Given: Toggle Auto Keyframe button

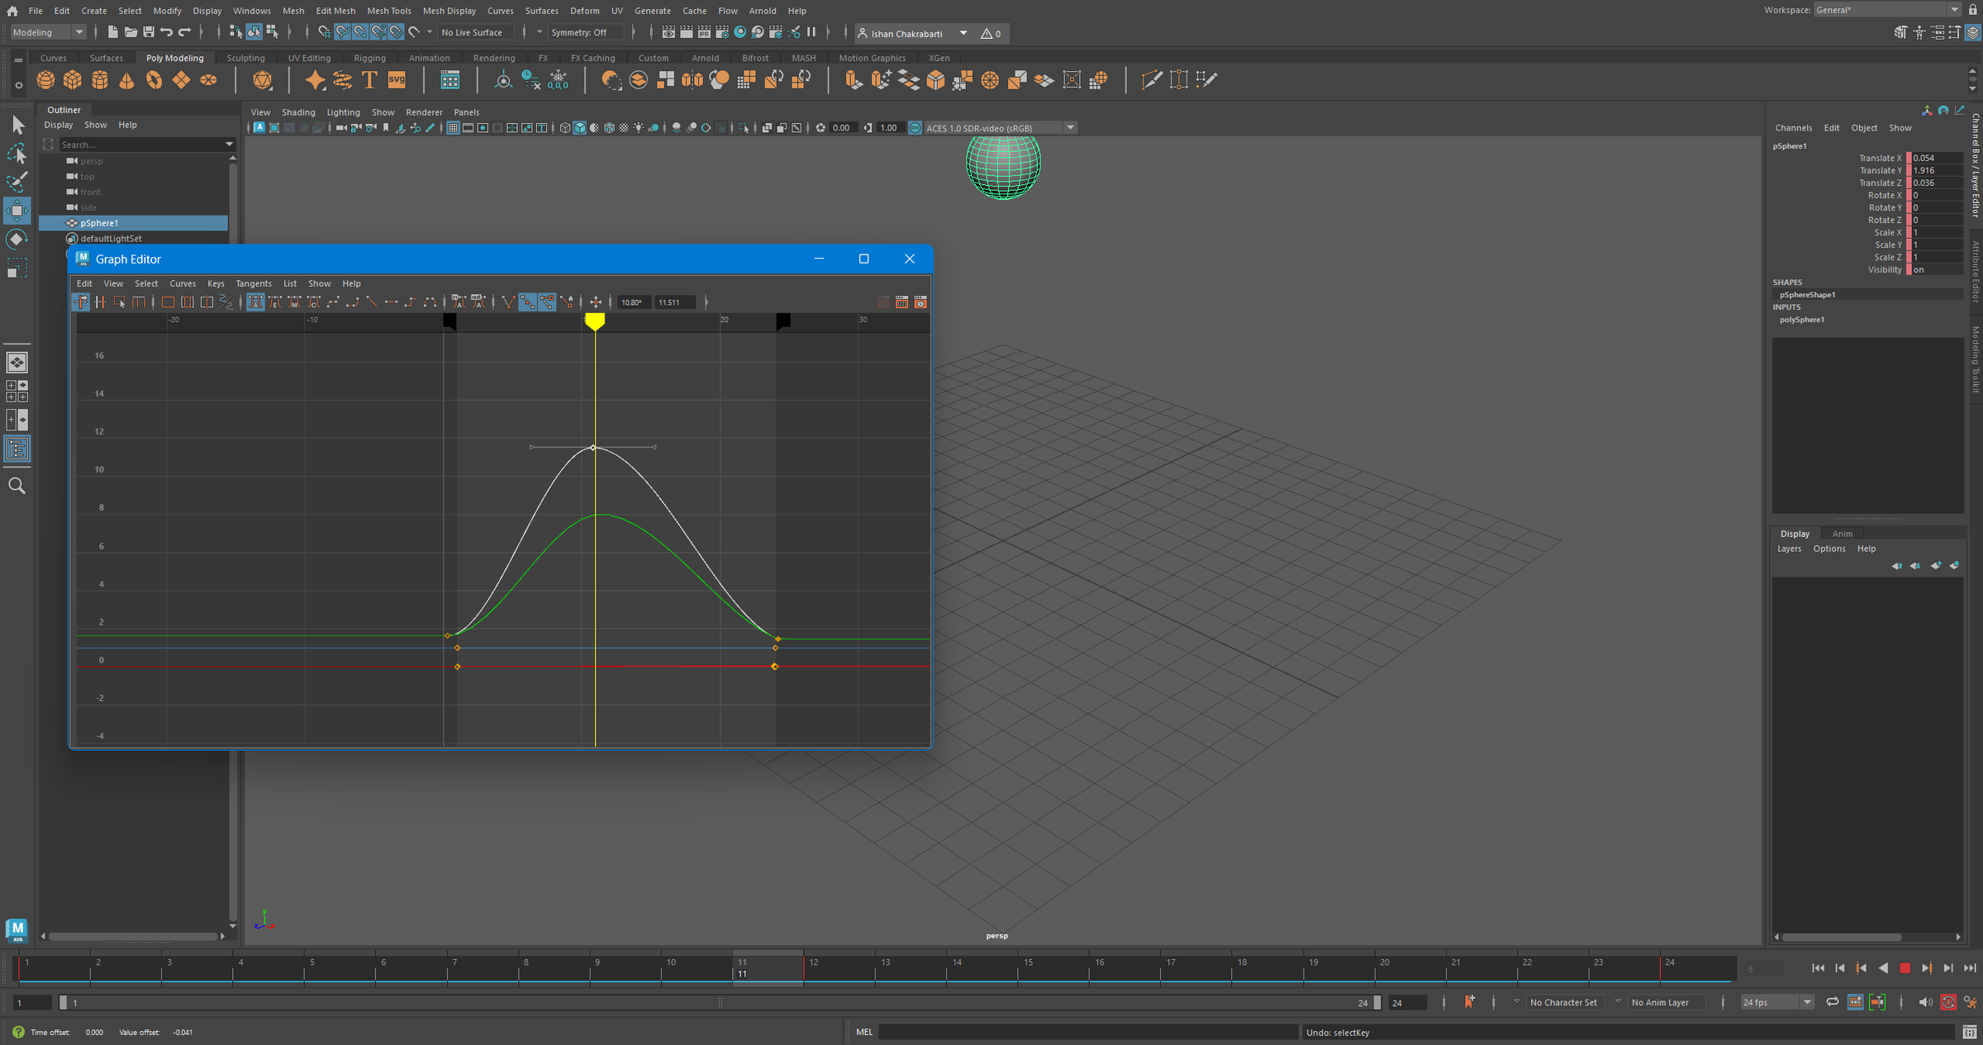Looking at the screenshot, I should pos(1948,1002).
